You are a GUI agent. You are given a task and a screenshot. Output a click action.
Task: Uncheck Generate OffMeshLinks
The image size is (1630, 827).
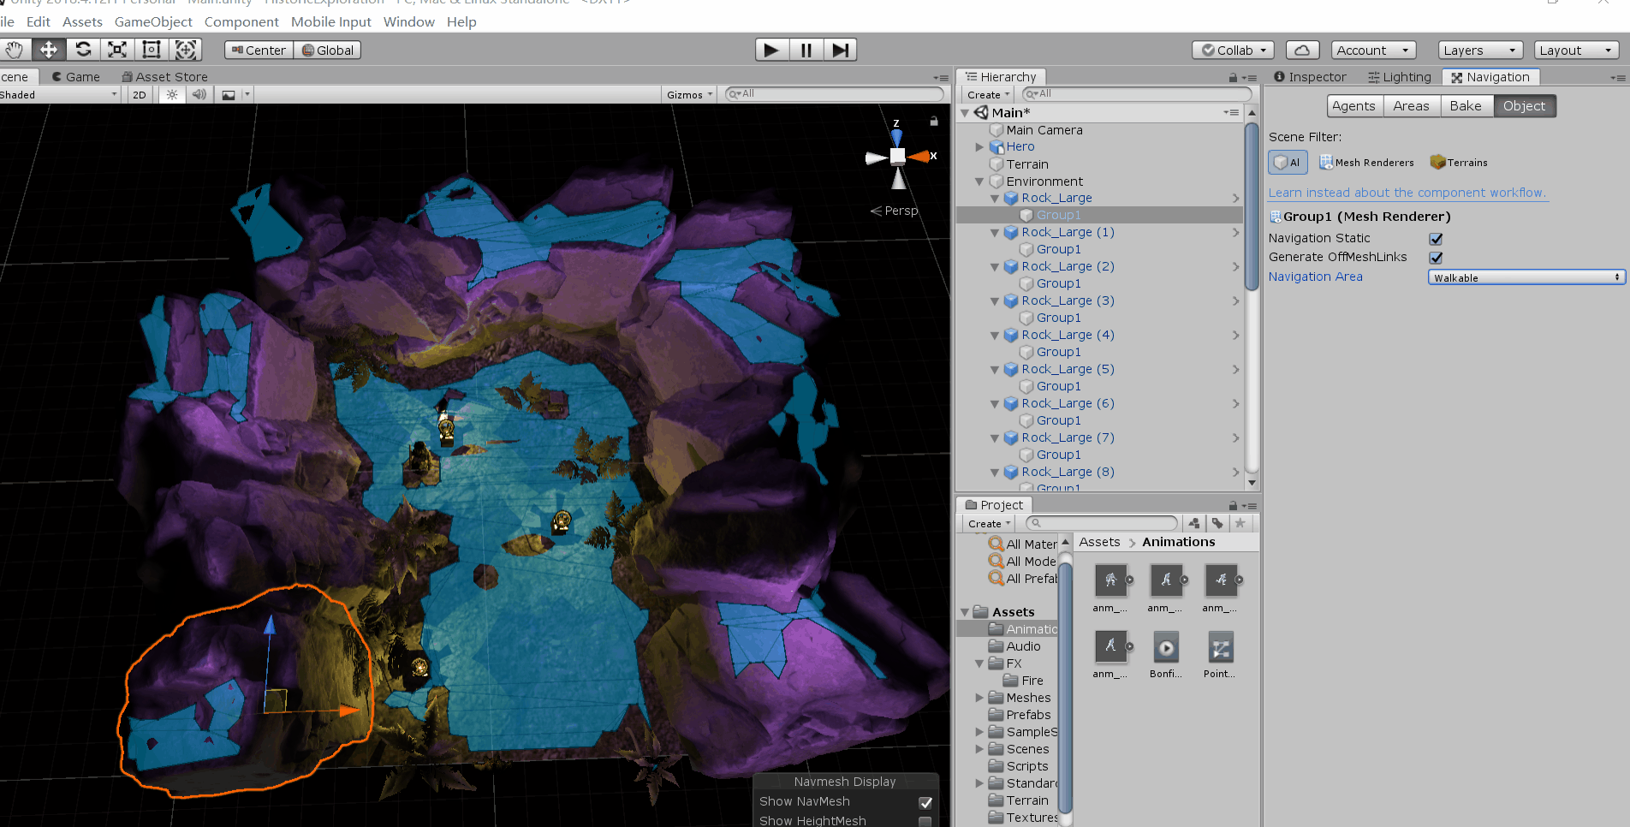(1436, 257)
